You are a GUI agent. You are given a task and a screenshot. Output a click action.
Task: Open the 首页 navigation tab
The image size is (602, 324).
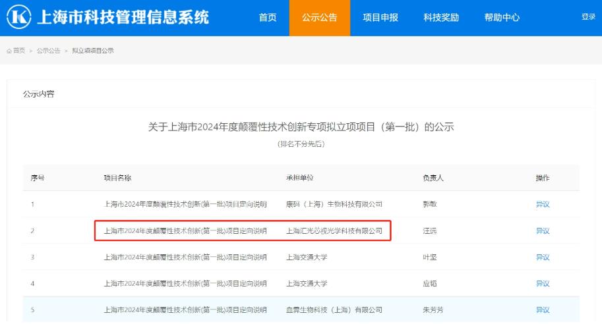(x=268, y=17)
